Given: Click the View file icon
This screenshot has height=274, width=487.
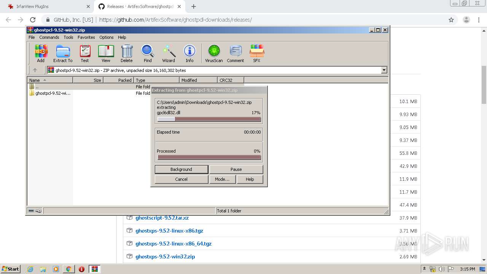Looking at the screenshot, I should coord(106,53).
